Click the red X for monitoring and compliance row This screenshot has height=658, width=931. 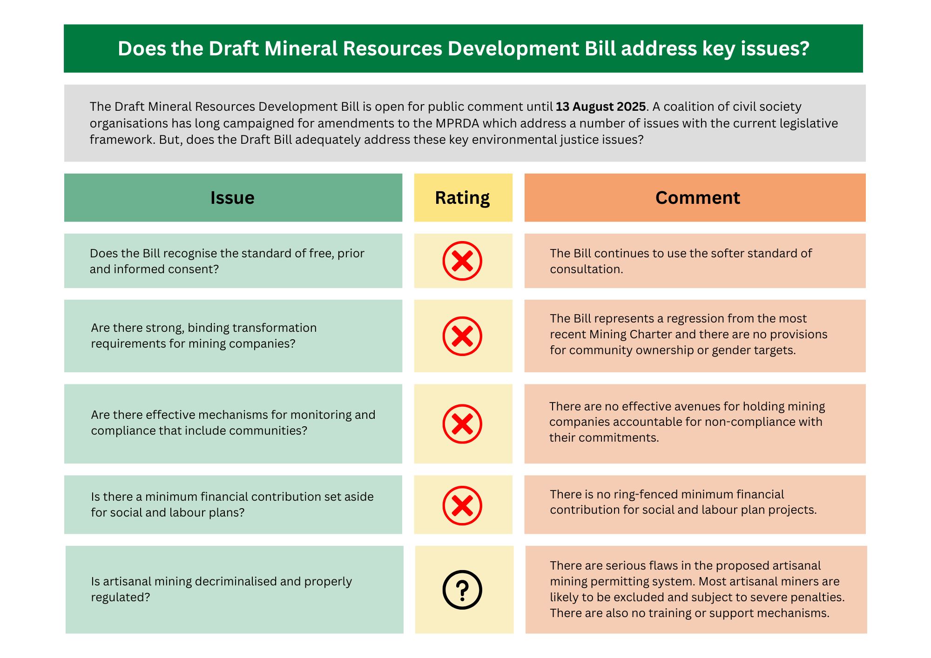462,423
